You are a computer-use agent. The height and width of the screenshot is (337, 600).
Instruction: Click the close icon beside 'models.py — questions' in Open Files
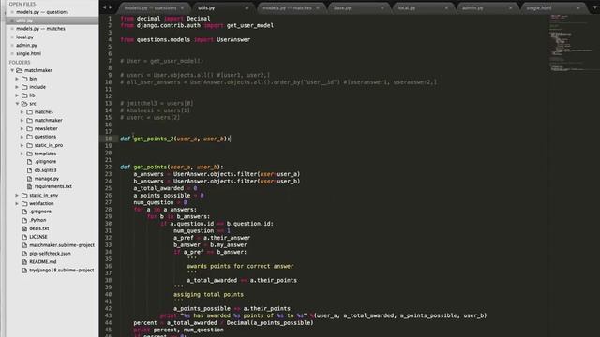[12, 12]
